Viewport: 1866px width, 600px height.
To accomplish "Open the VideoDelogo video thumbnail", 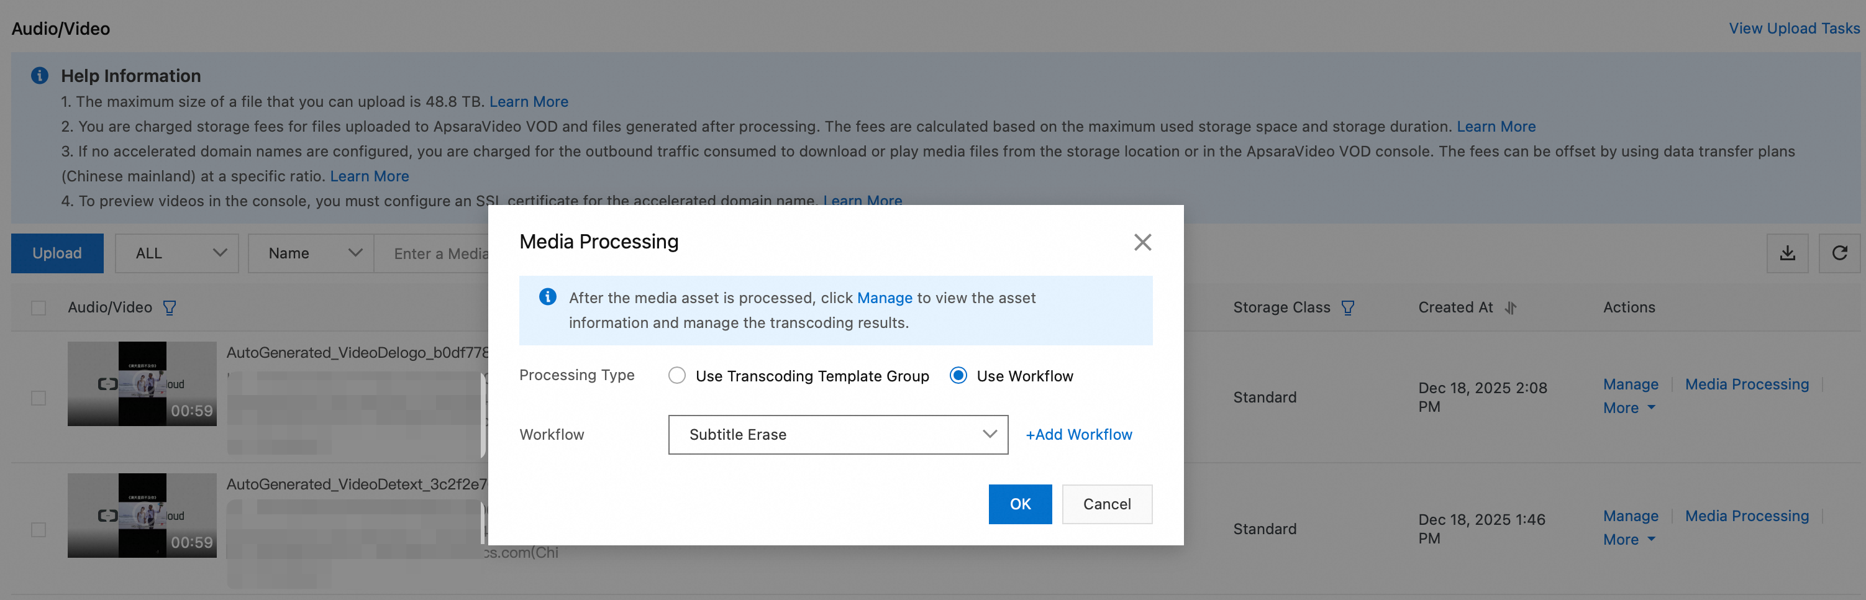I will [142, 384].
